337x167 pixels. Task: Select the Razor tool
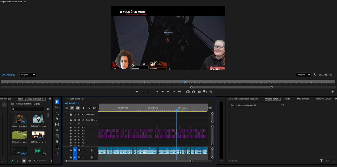[x=57, y=119]
